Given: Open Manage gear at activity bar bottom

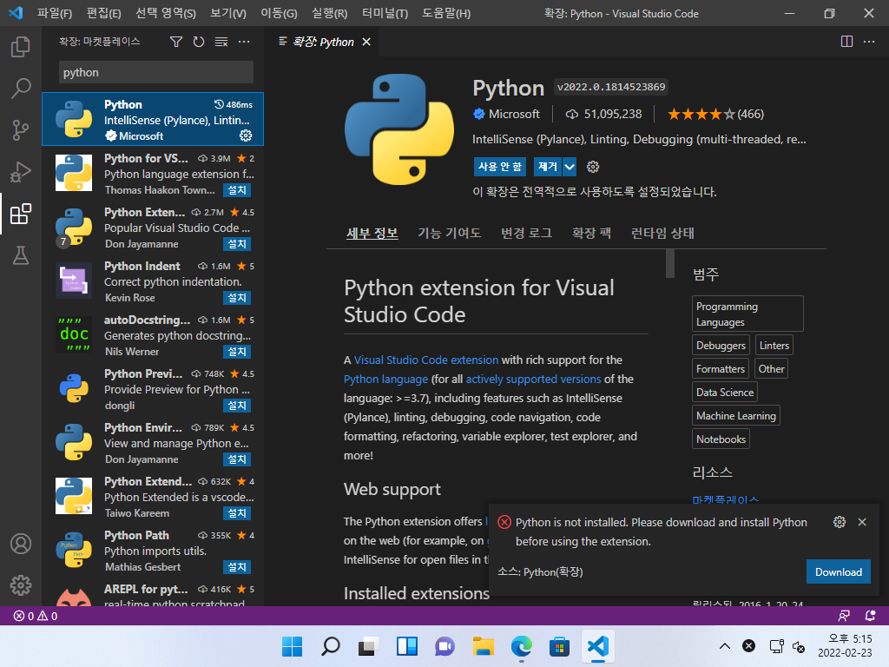Looking at the screenshot, I should tap(21, 584).
